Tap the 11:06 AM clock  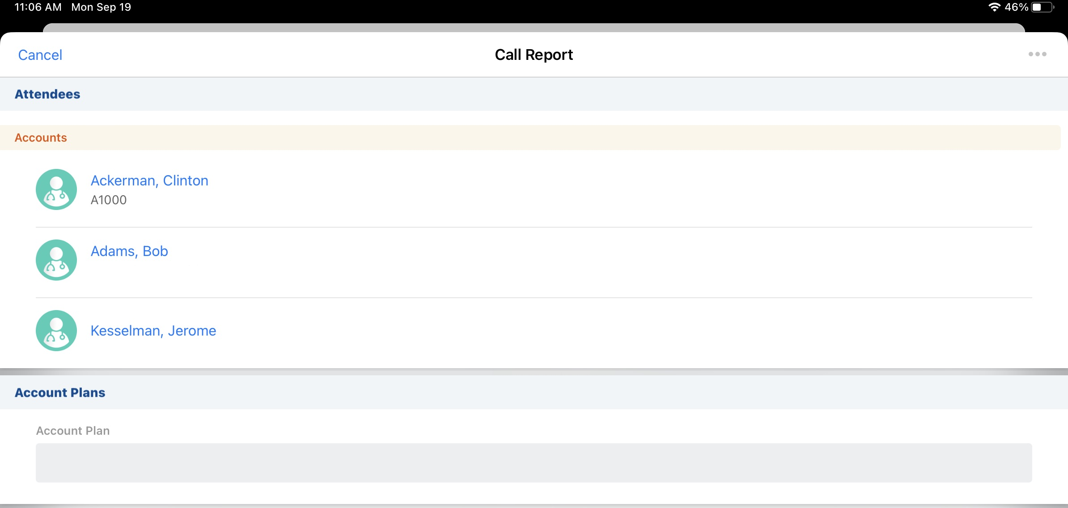pyautogui.click(x=38, y=7)
